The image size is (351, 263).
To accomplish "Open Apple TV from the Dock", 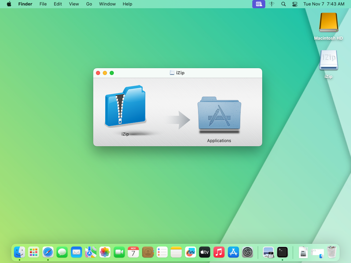I will pos(205,252).
